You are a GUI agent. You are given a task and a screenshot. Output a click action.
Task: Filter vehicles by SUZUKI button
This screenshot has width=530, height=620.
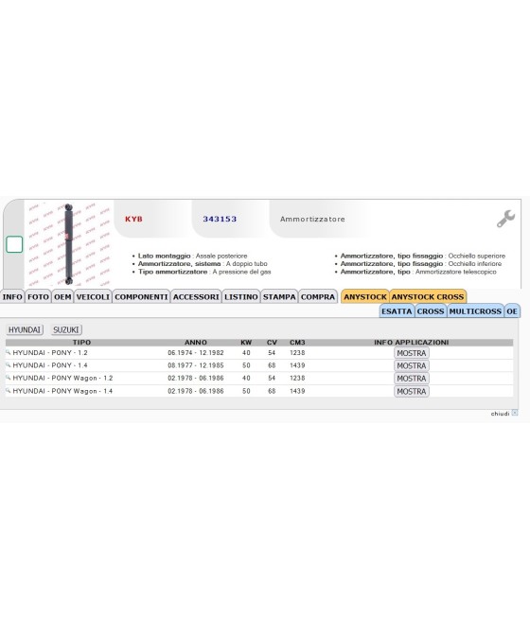(x=66, y=329)
